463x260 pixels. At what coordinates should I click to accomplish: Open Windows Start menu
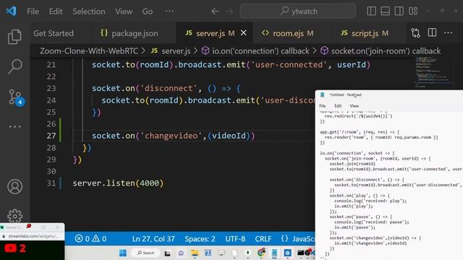[x=123, y=253]
